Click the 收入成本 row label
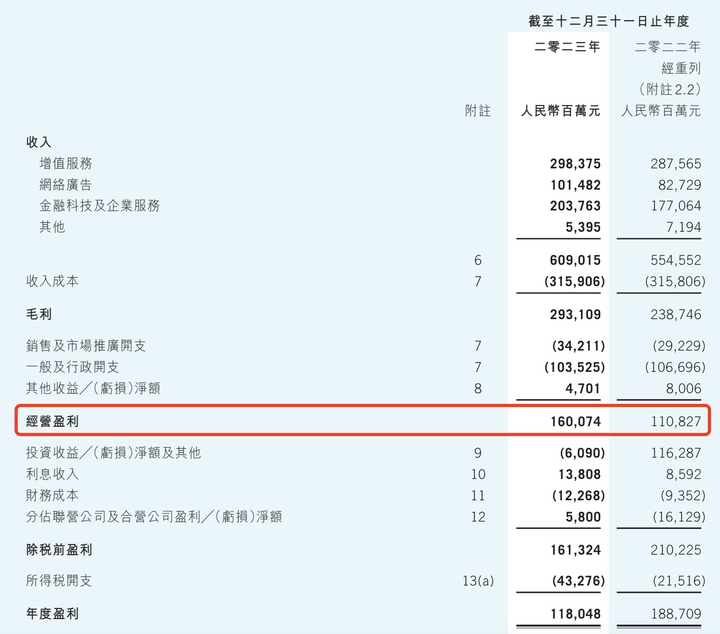720x634 pixels. [x=52, y=281]
